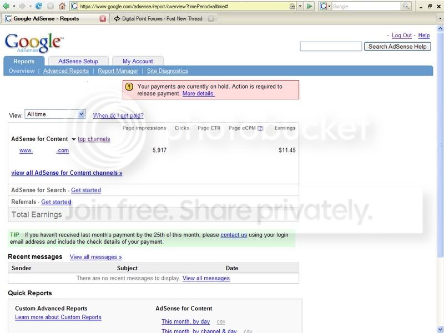Click Get started for Referrals
Screen dimensions: 444x333
tap(56, 201)
